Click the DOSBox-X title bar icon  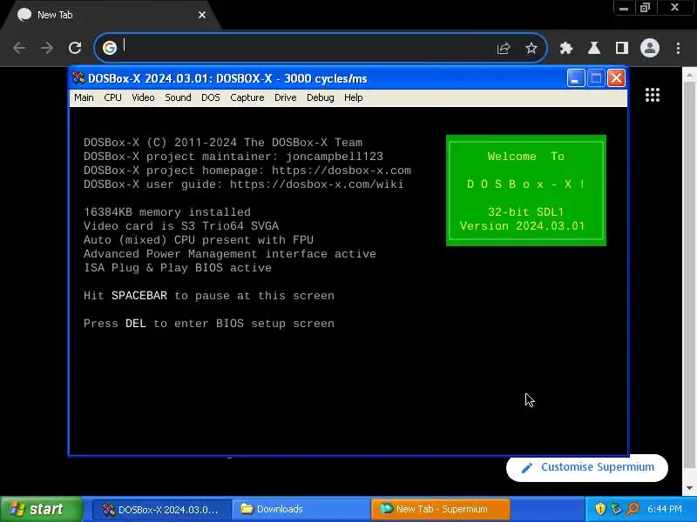pyautogui.click(x=78, y=78)
